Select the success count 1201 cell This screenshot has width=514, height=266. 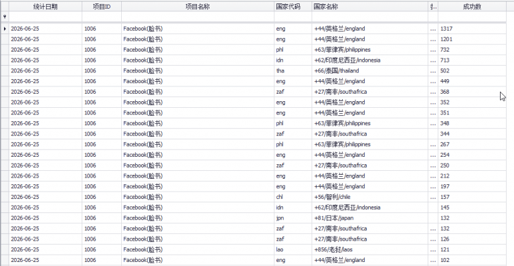[x=472, y=40]
